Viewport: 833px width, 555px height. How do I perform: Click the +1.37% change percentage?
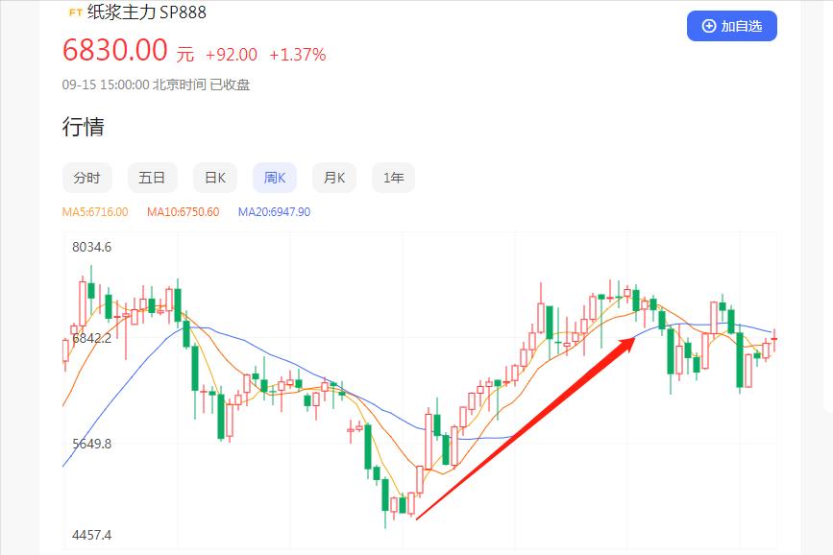(297, 55)
